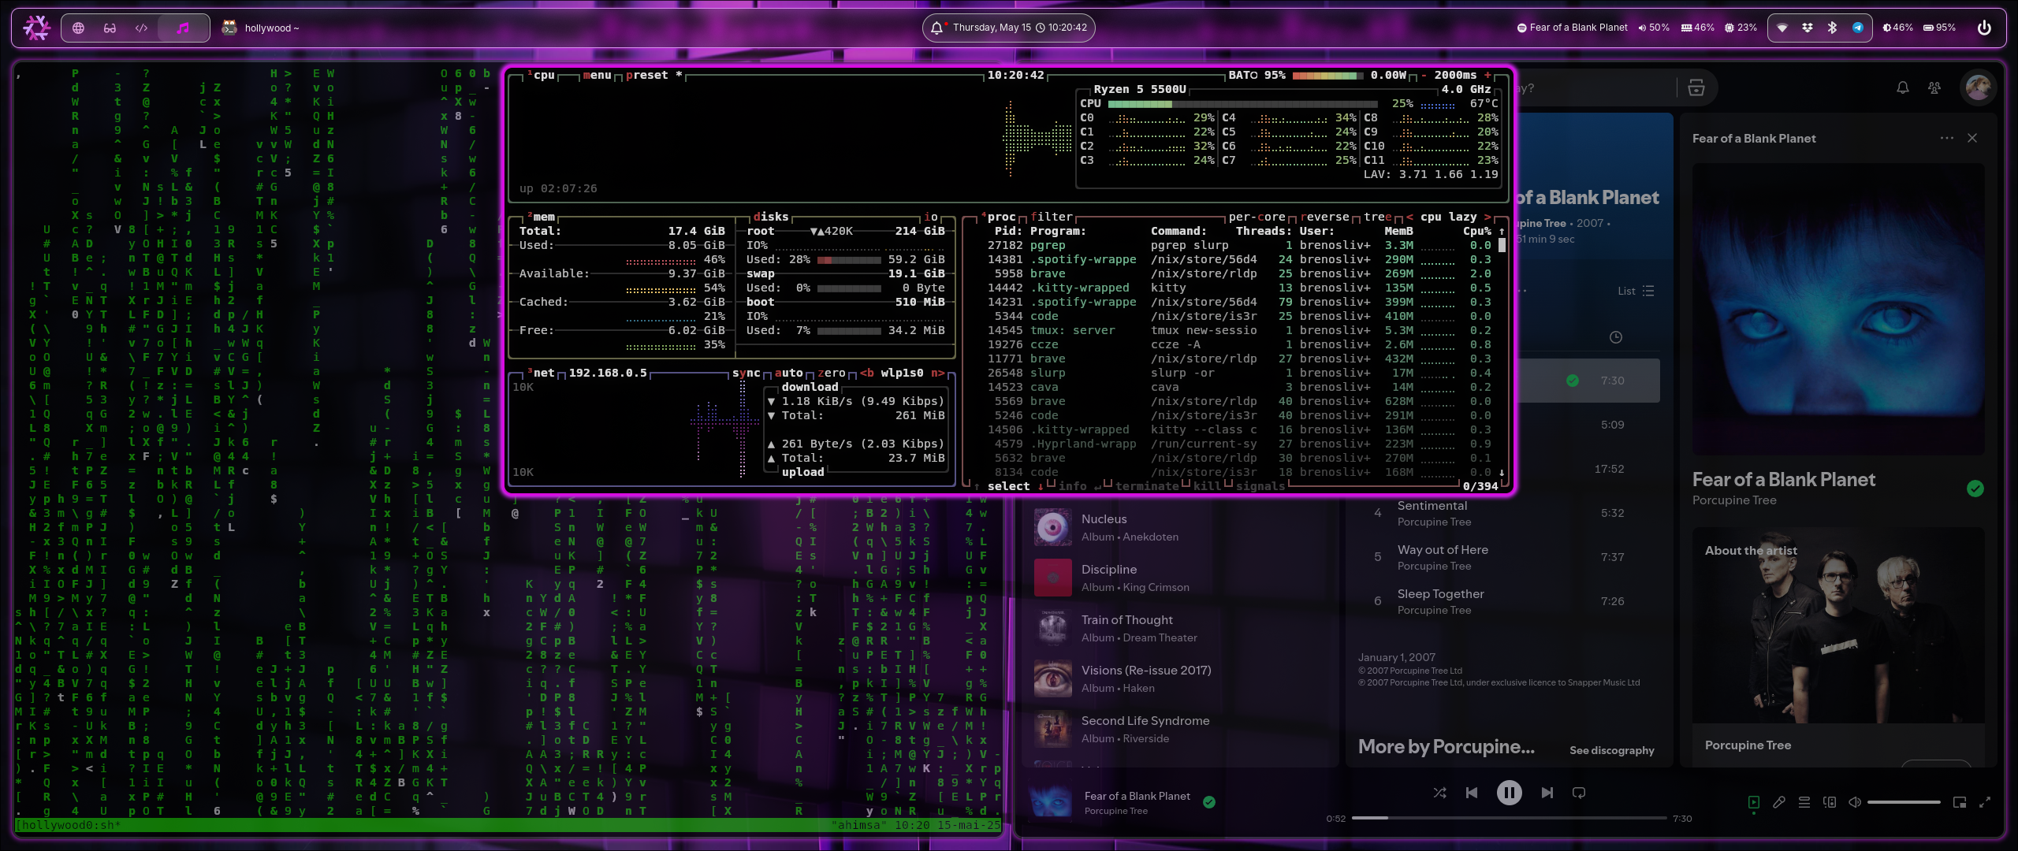
Task: Click See discography link
Action: [1611, 750]
